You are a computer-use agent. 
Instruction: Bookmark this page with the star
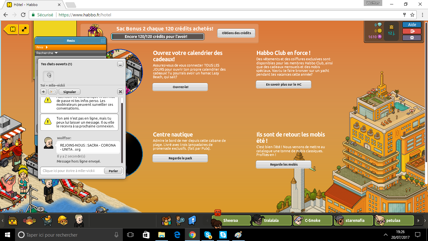pyautogui.click(x=412, y=15)
